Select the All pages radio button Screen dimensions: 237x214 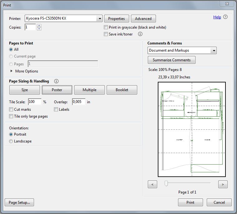[x=11, y=49]
